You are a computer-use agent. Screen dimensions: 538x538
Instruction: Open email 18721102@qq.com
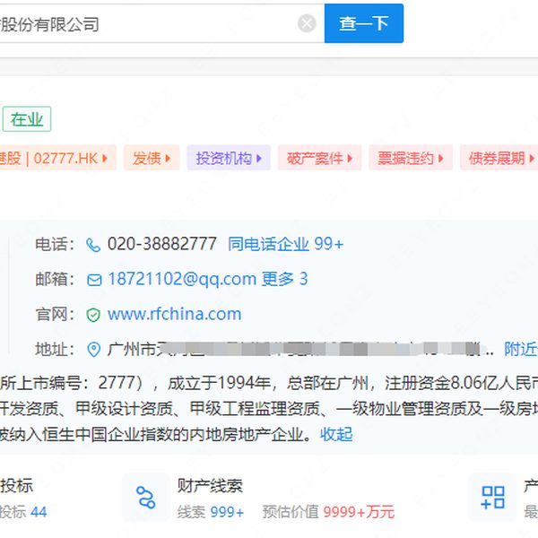(x=182, y=279)
